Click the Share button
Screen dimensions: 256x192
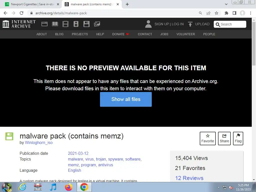coord(224,138)
